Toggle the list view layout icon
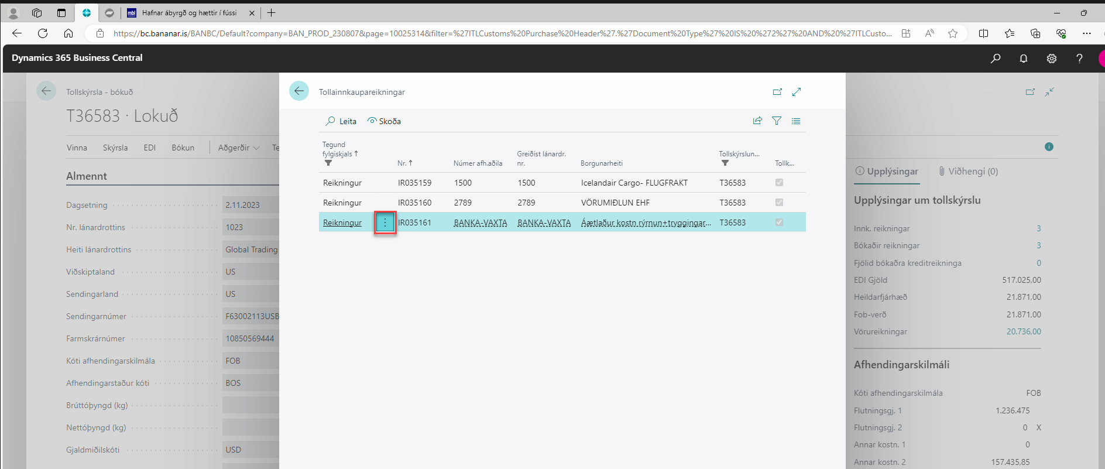 (x=796, y=121)
